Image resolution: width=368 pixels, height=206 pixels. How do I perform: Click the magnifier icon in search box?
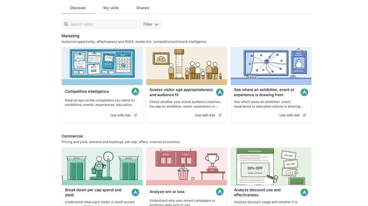point(66,24)
